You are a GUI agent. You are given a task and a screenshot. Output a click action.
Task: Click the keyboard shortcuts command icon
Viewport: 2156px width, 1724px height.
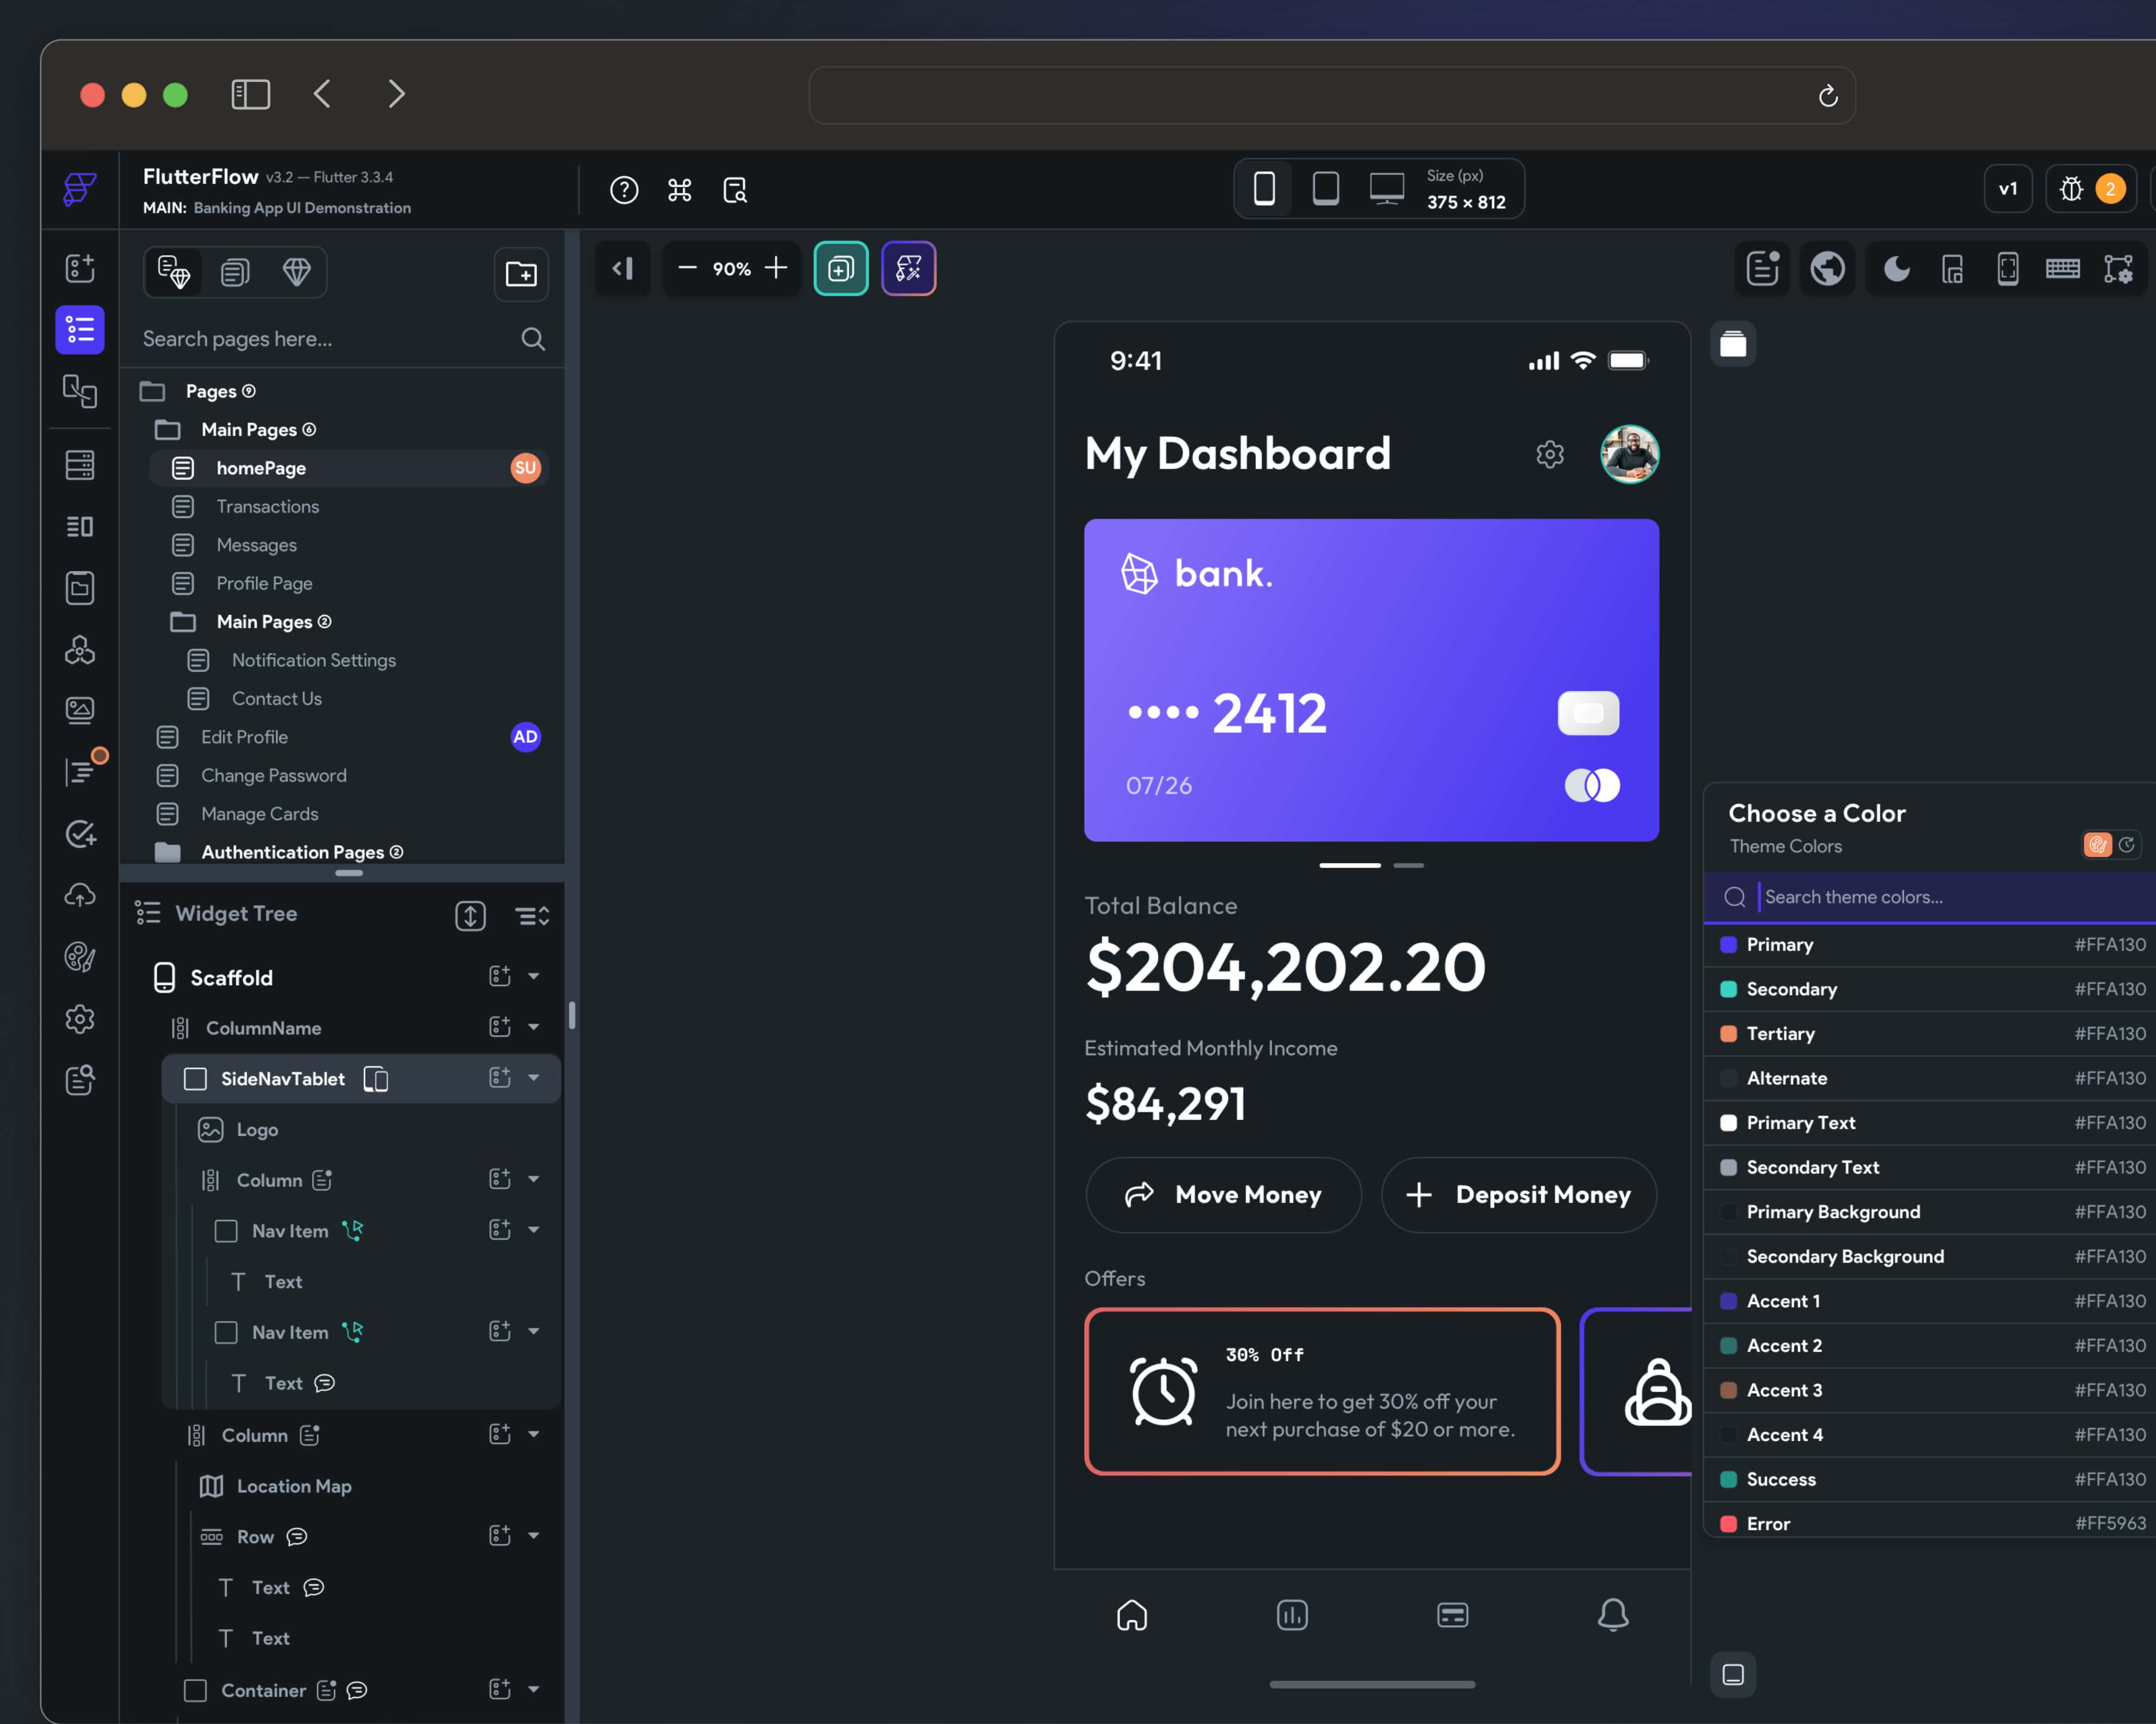[679, 190]
